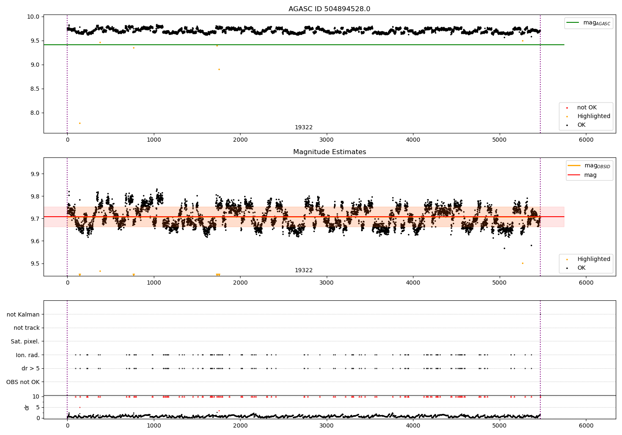Click the '10' tick on the dr axis
The image size is (622, 435).
click(x=36, y=397)
